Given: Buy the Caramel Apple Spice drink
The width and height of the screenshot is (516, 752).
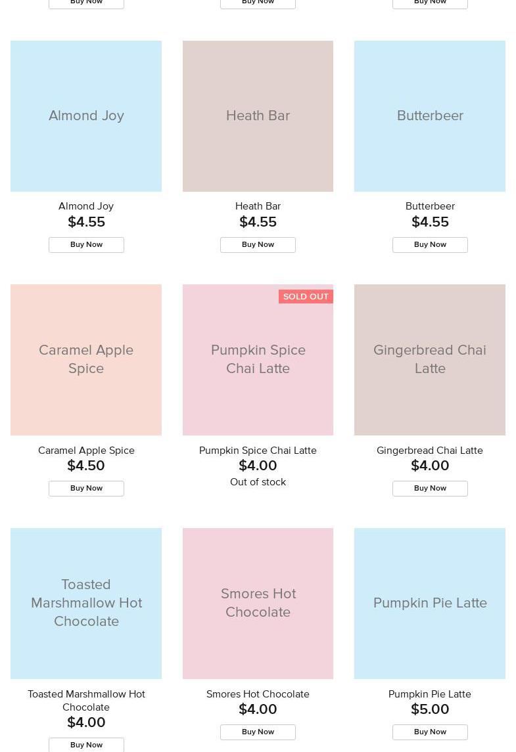Looking at the screenshot, I should 86,489.
